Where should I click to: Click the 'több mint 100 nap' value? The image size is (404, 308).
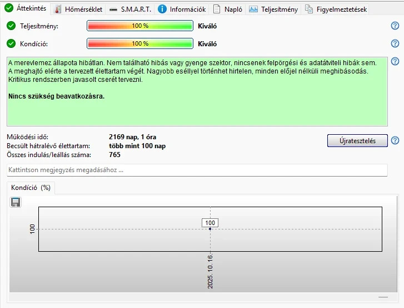click(x=137, y=146)
